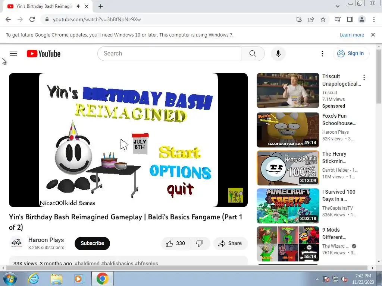
Task: Select Yin's Birthday Bash Reimagined tab
Action: (47, 6)
